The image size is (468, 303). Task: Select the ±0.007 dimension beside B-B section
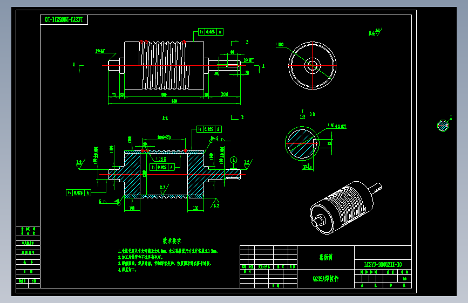pos(337,126)
